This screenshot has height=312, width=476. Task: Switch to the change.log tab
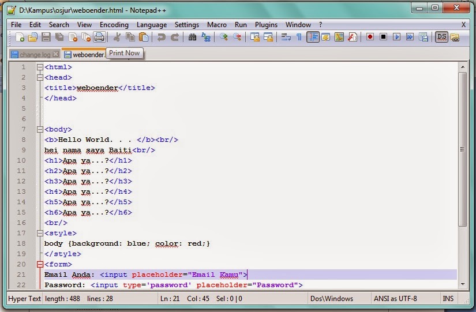pos(35,55)
